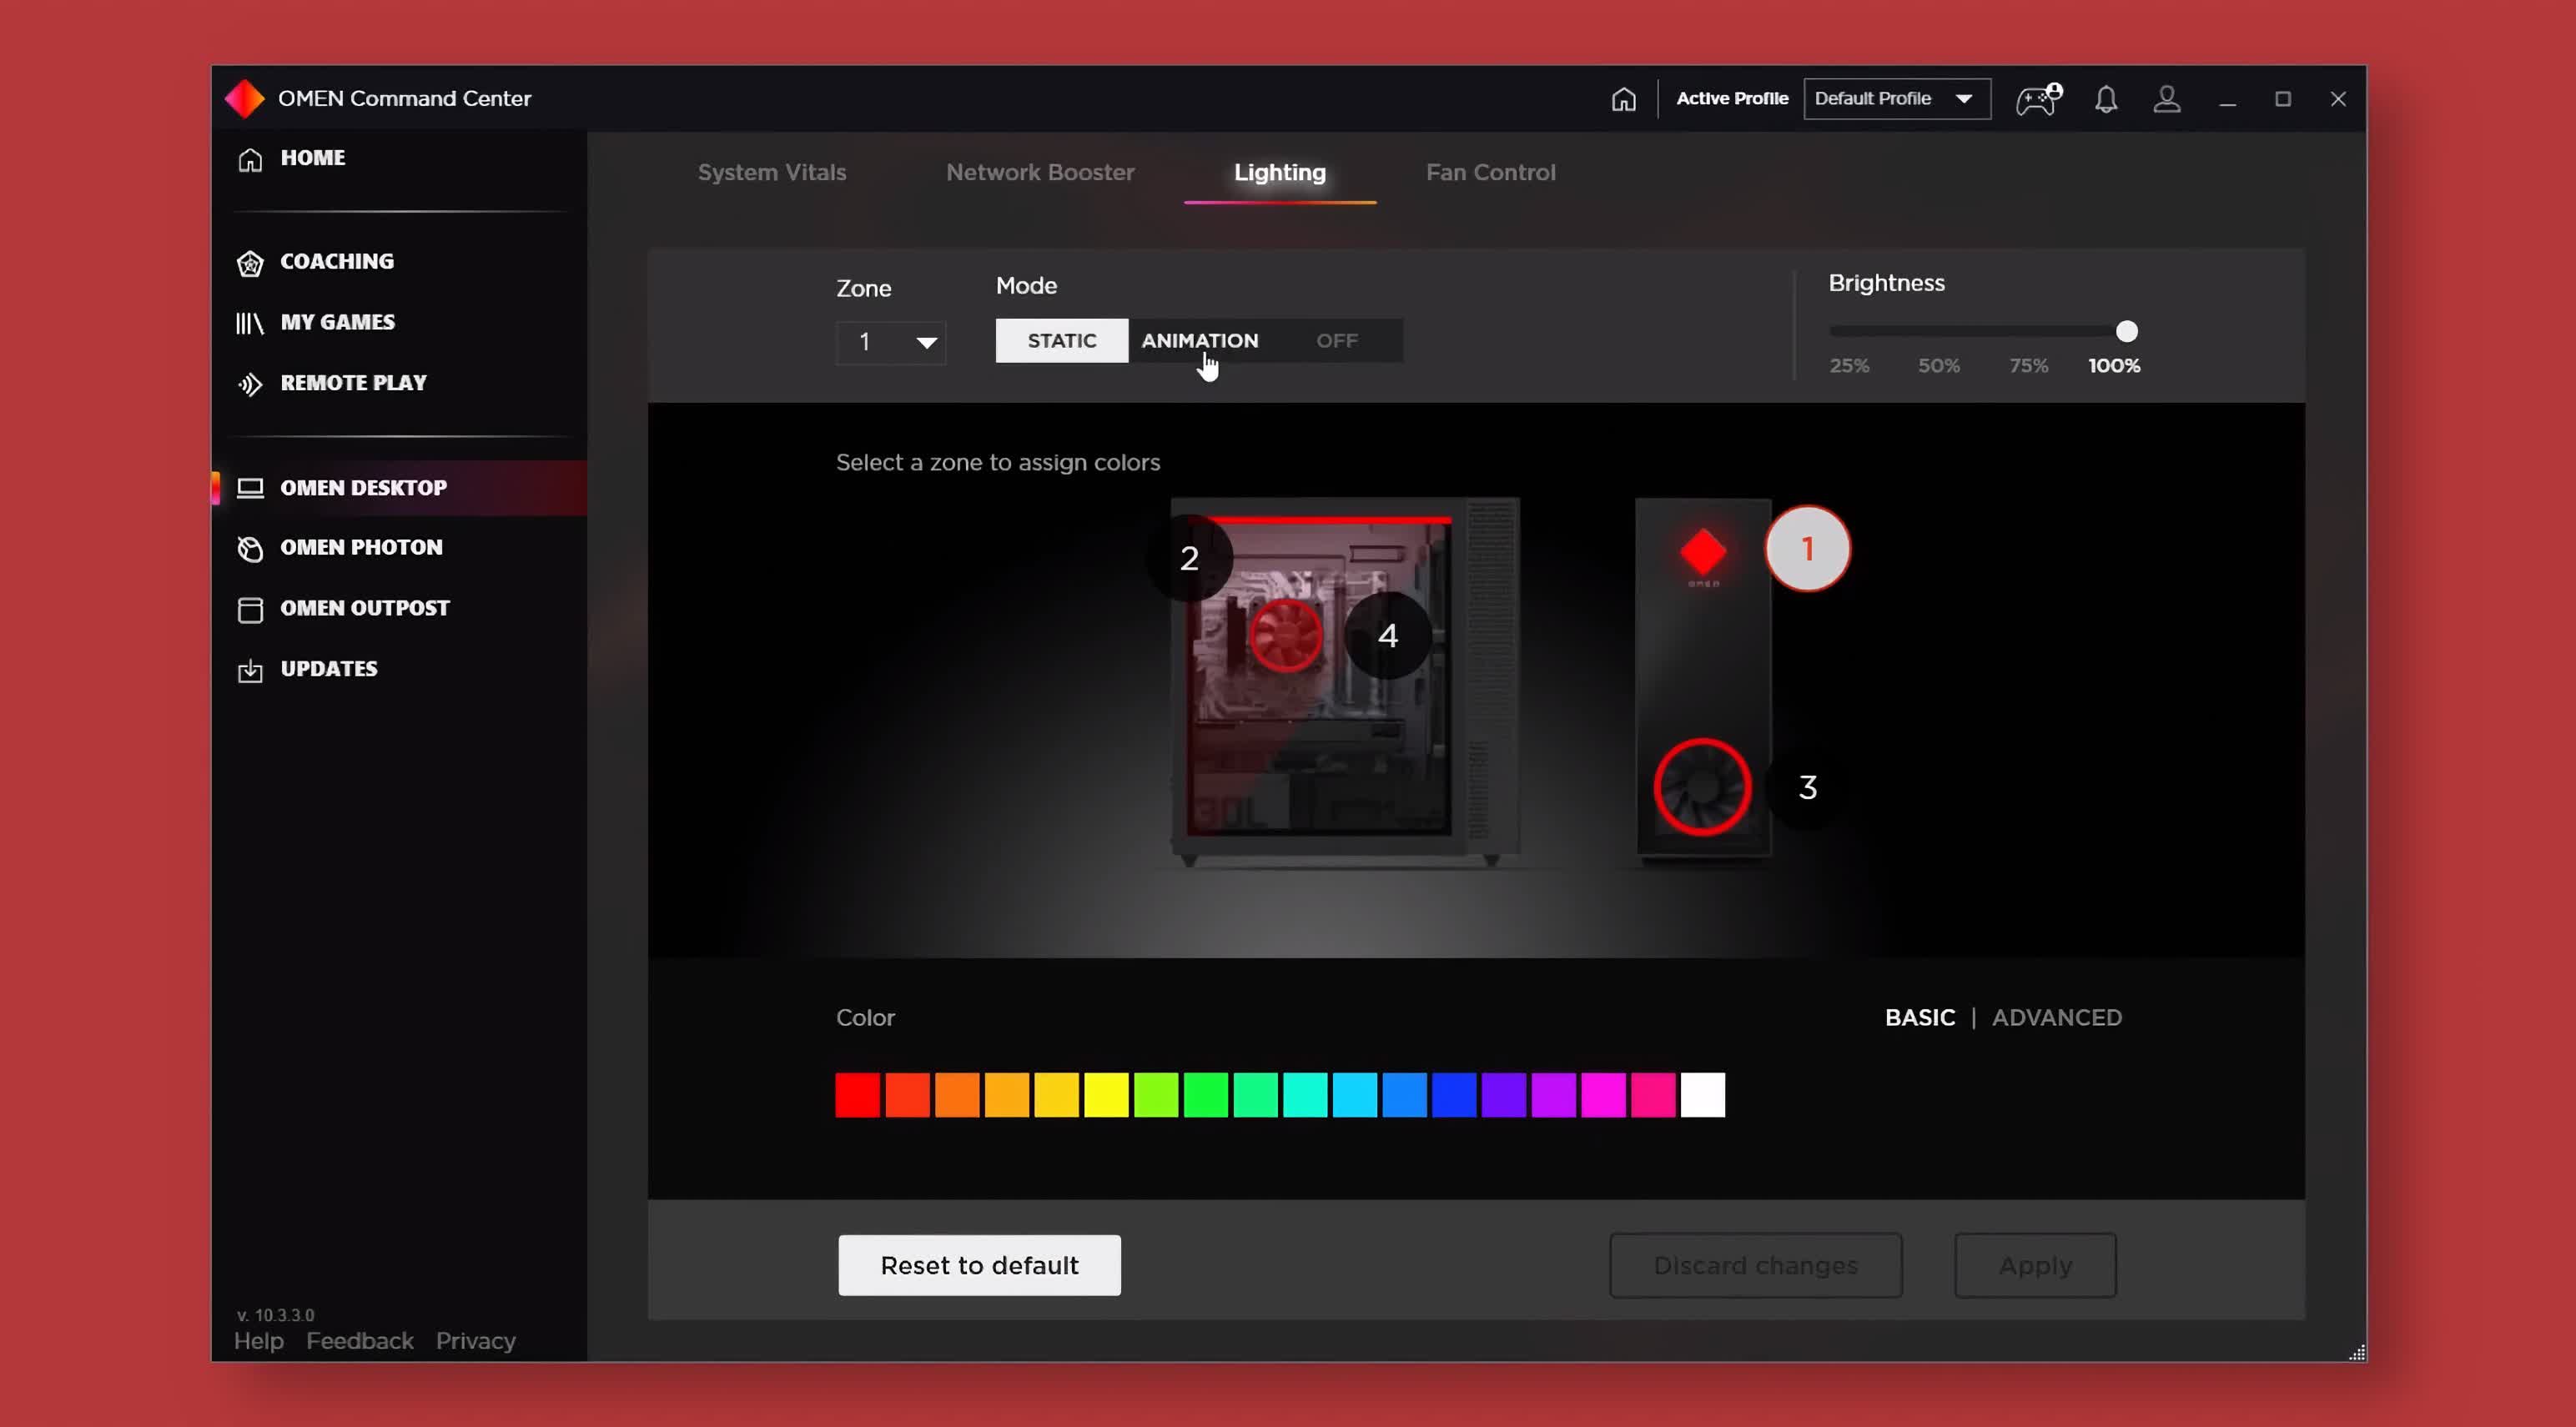Viewport: 2576px width, 1427px height.
Task: Set brightness to 25%
Action: coord(1849,366)
